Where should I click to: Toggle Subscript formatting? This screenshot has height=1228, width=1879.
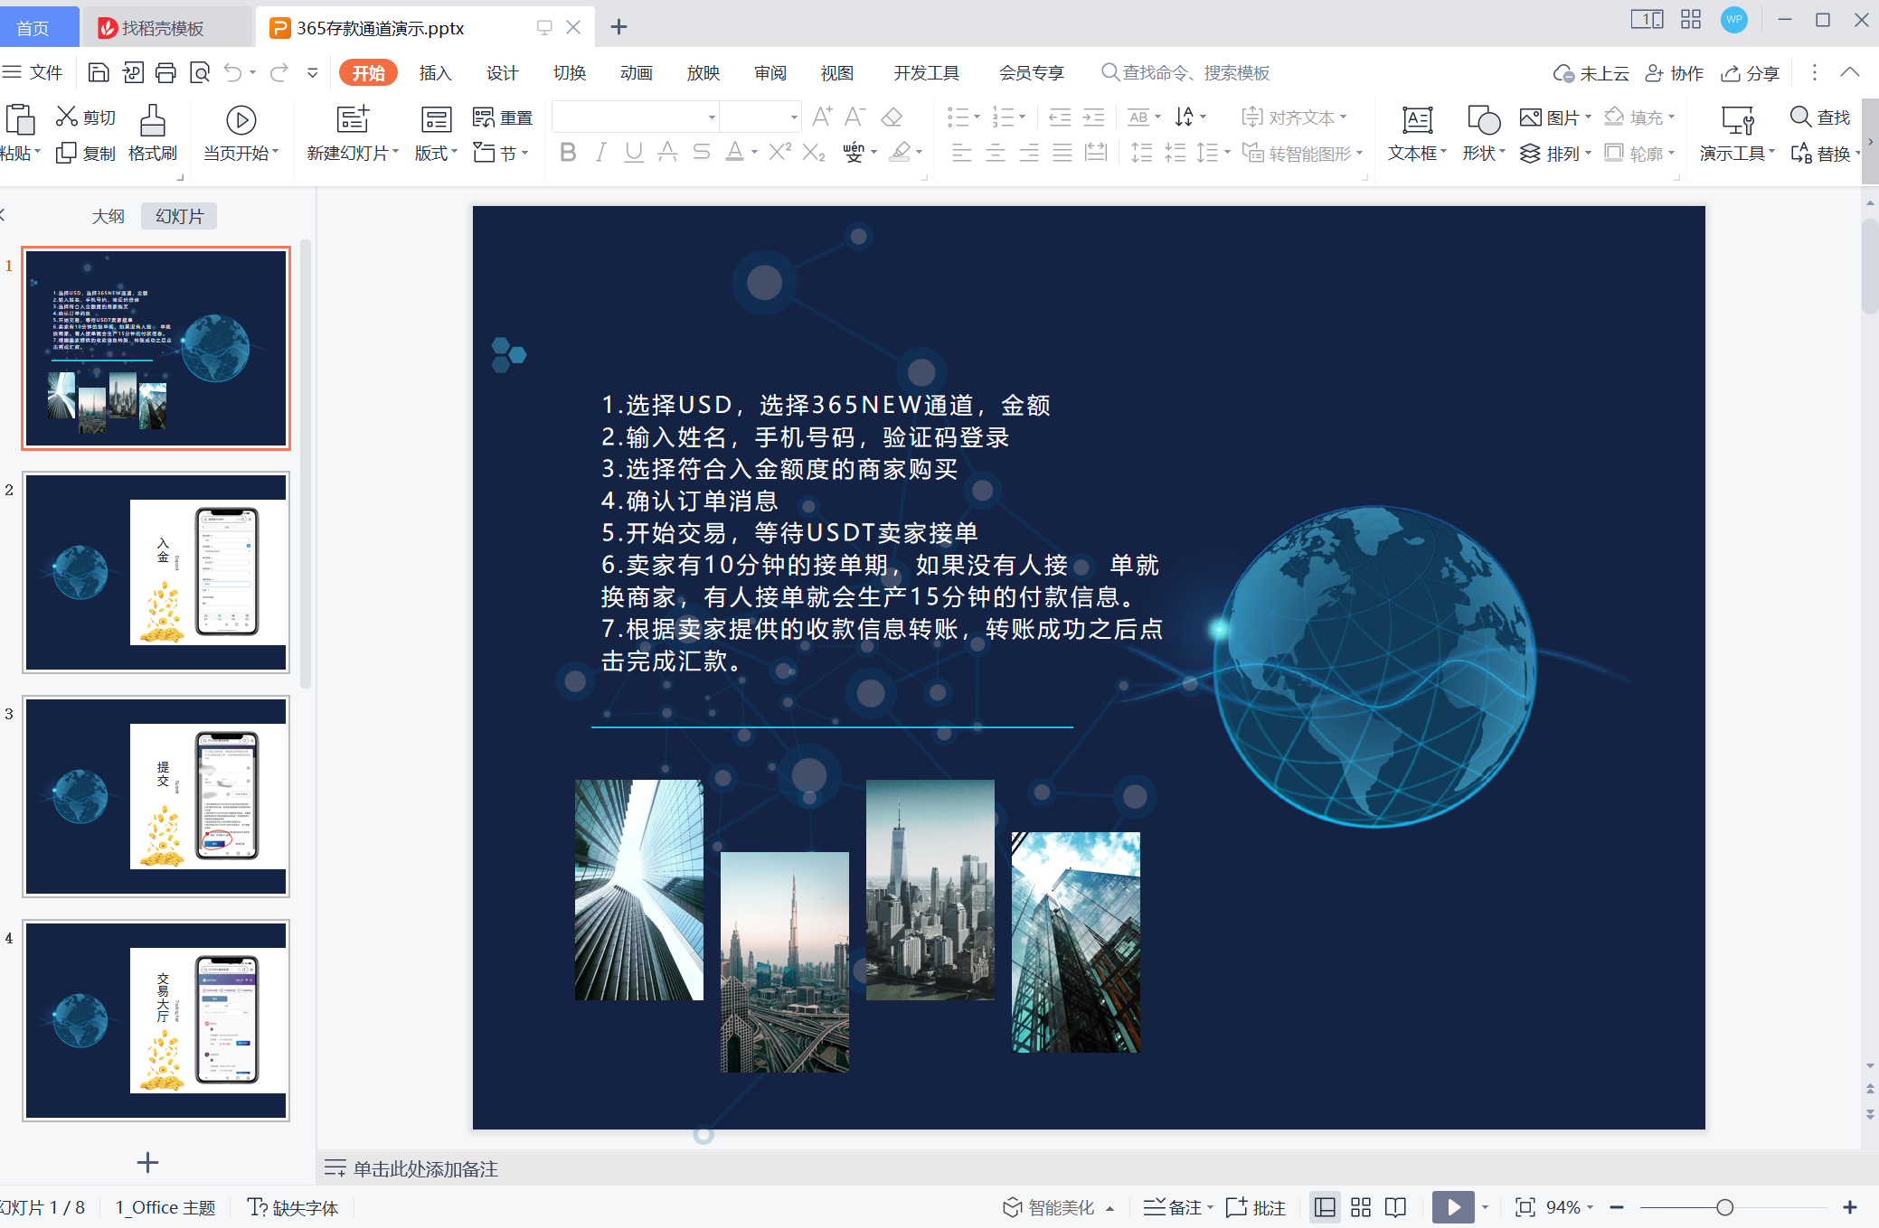[x=813, y=152]
